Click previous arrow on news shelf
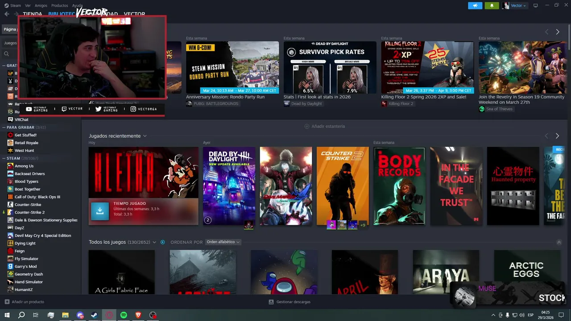This screenshot has width=571, height=321. click(x=546, y=32)
